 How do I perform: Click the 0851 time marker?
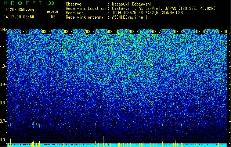[25, 32]
